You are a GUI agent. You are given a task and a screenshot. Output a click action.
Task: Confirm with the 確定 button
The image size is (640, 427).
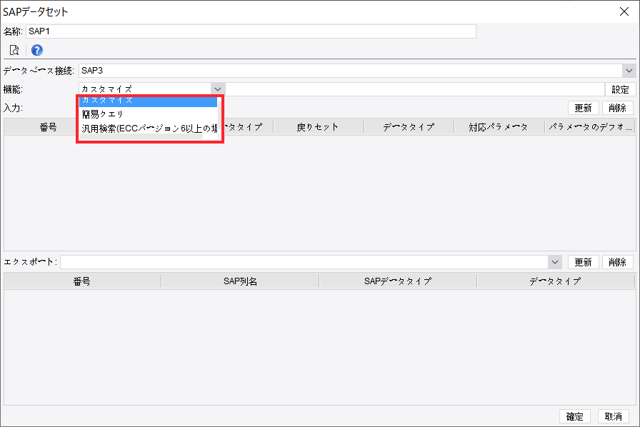[575, 416]
